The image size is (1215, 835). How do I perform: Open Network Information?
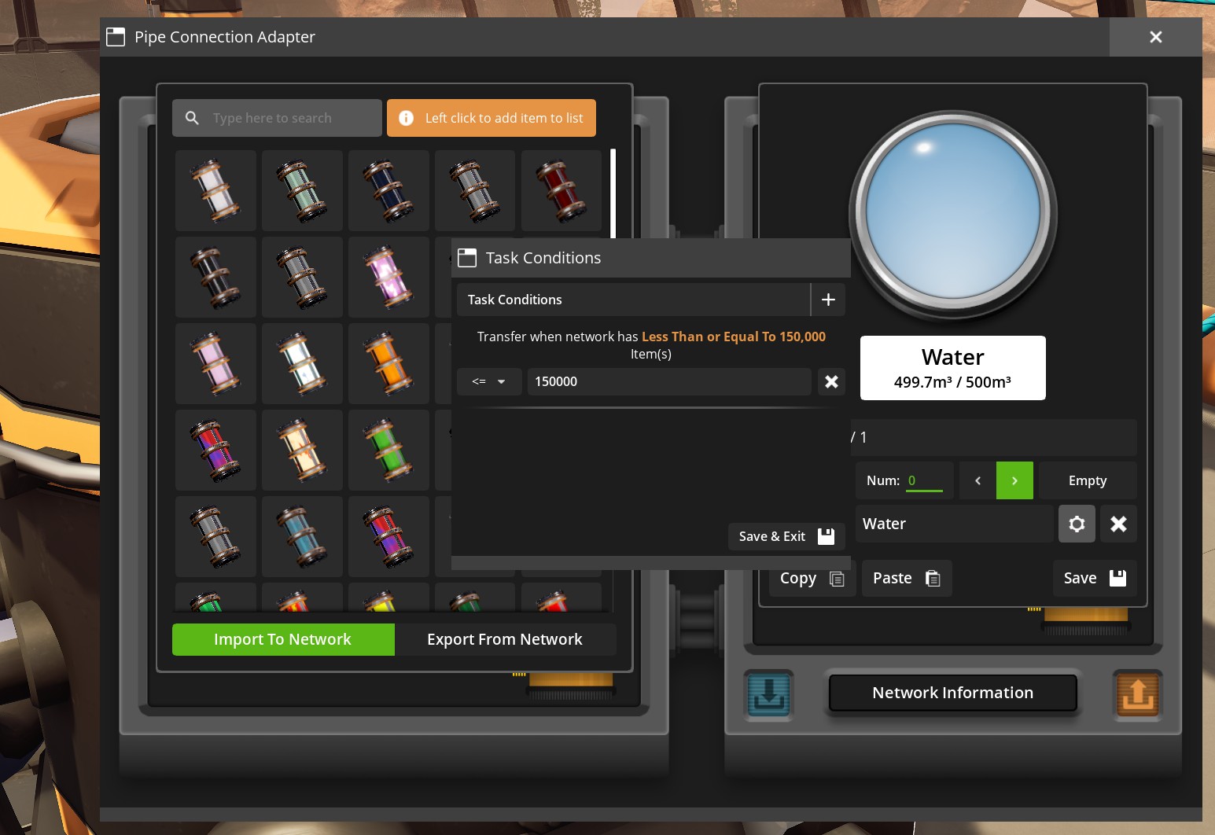click(953, 693)
